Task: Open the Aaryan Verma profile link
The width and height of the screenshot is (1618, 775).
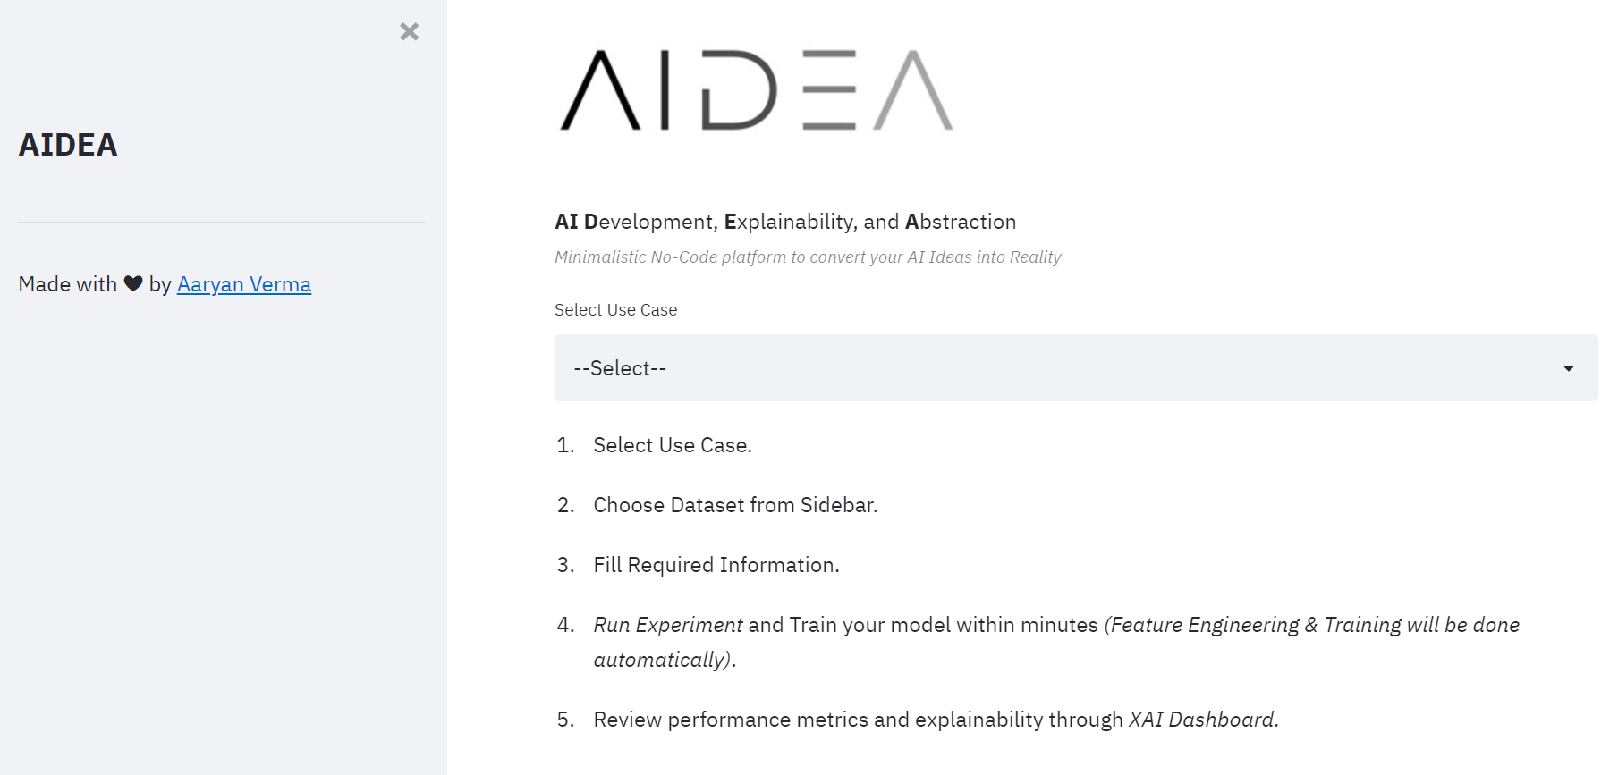Action: [x=244, y=283]
